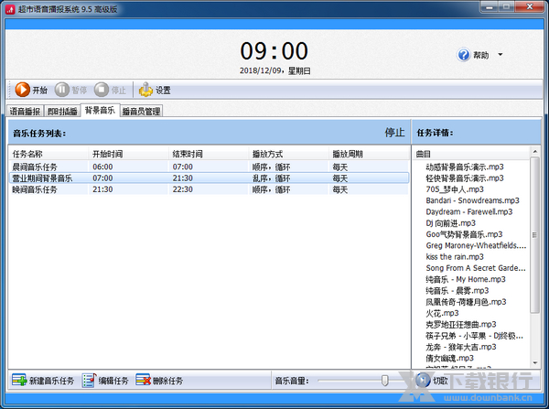Select track 纯音乐 - 晨雾.mp3
The height and width of the screenshot is (409, 549).
[x=457, y=290]
